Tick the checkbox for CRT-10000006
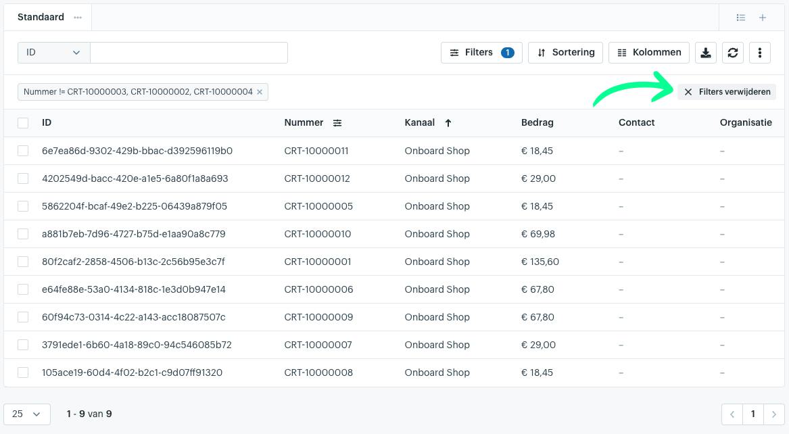The height and width of the screenshot is (434, 789). (x=23, y=289)
